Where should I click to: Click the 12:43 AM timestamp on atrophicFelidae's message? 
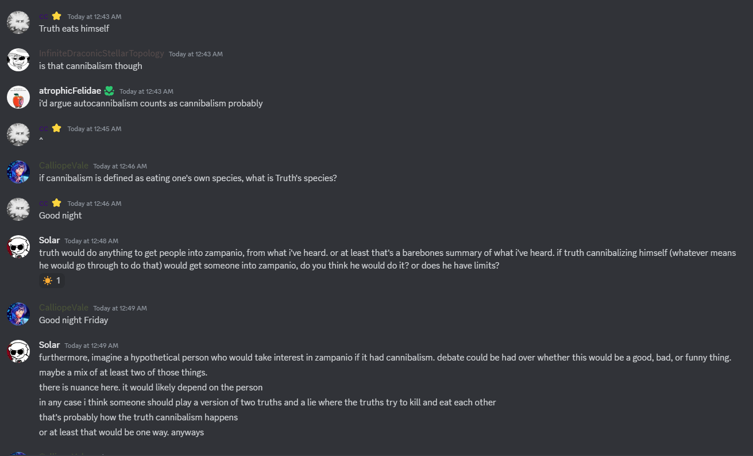click(x=146, y=91)
